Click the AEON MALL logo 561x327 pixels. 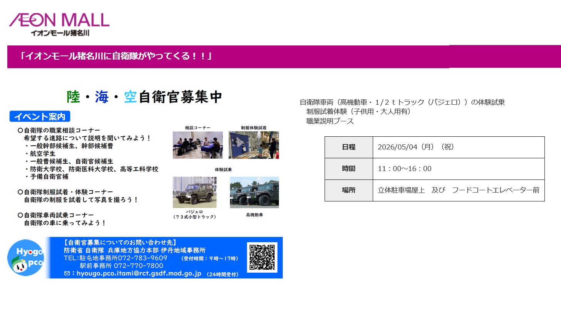(59, 24)
